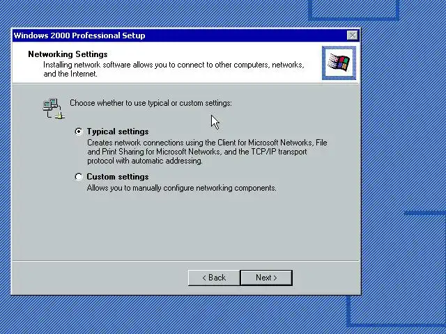Click the 'Choose whether to use typical or custom settings' text

151,103
